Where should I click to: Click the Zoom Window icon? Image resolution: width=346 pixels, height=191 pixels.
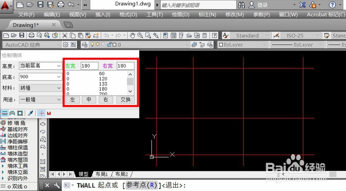coord(148,35)
